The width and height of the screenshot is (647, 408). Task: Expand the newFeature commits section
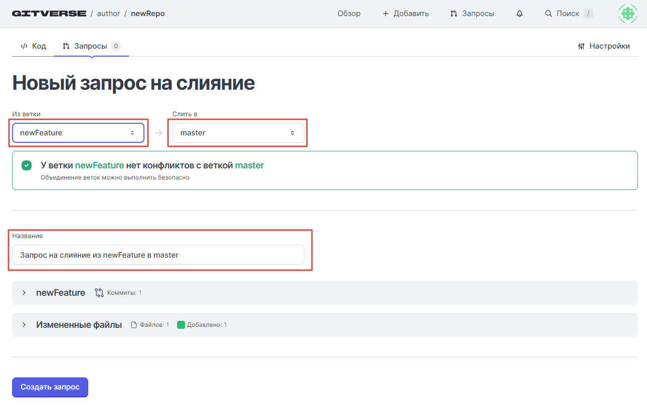click(x=24, y=293)
